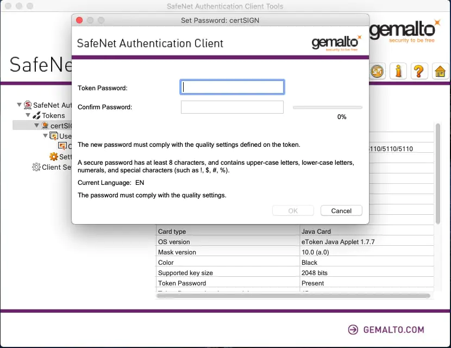
Task: Click the User certificates folder icon
Action: pyautogui.click(x=54, y=136)
